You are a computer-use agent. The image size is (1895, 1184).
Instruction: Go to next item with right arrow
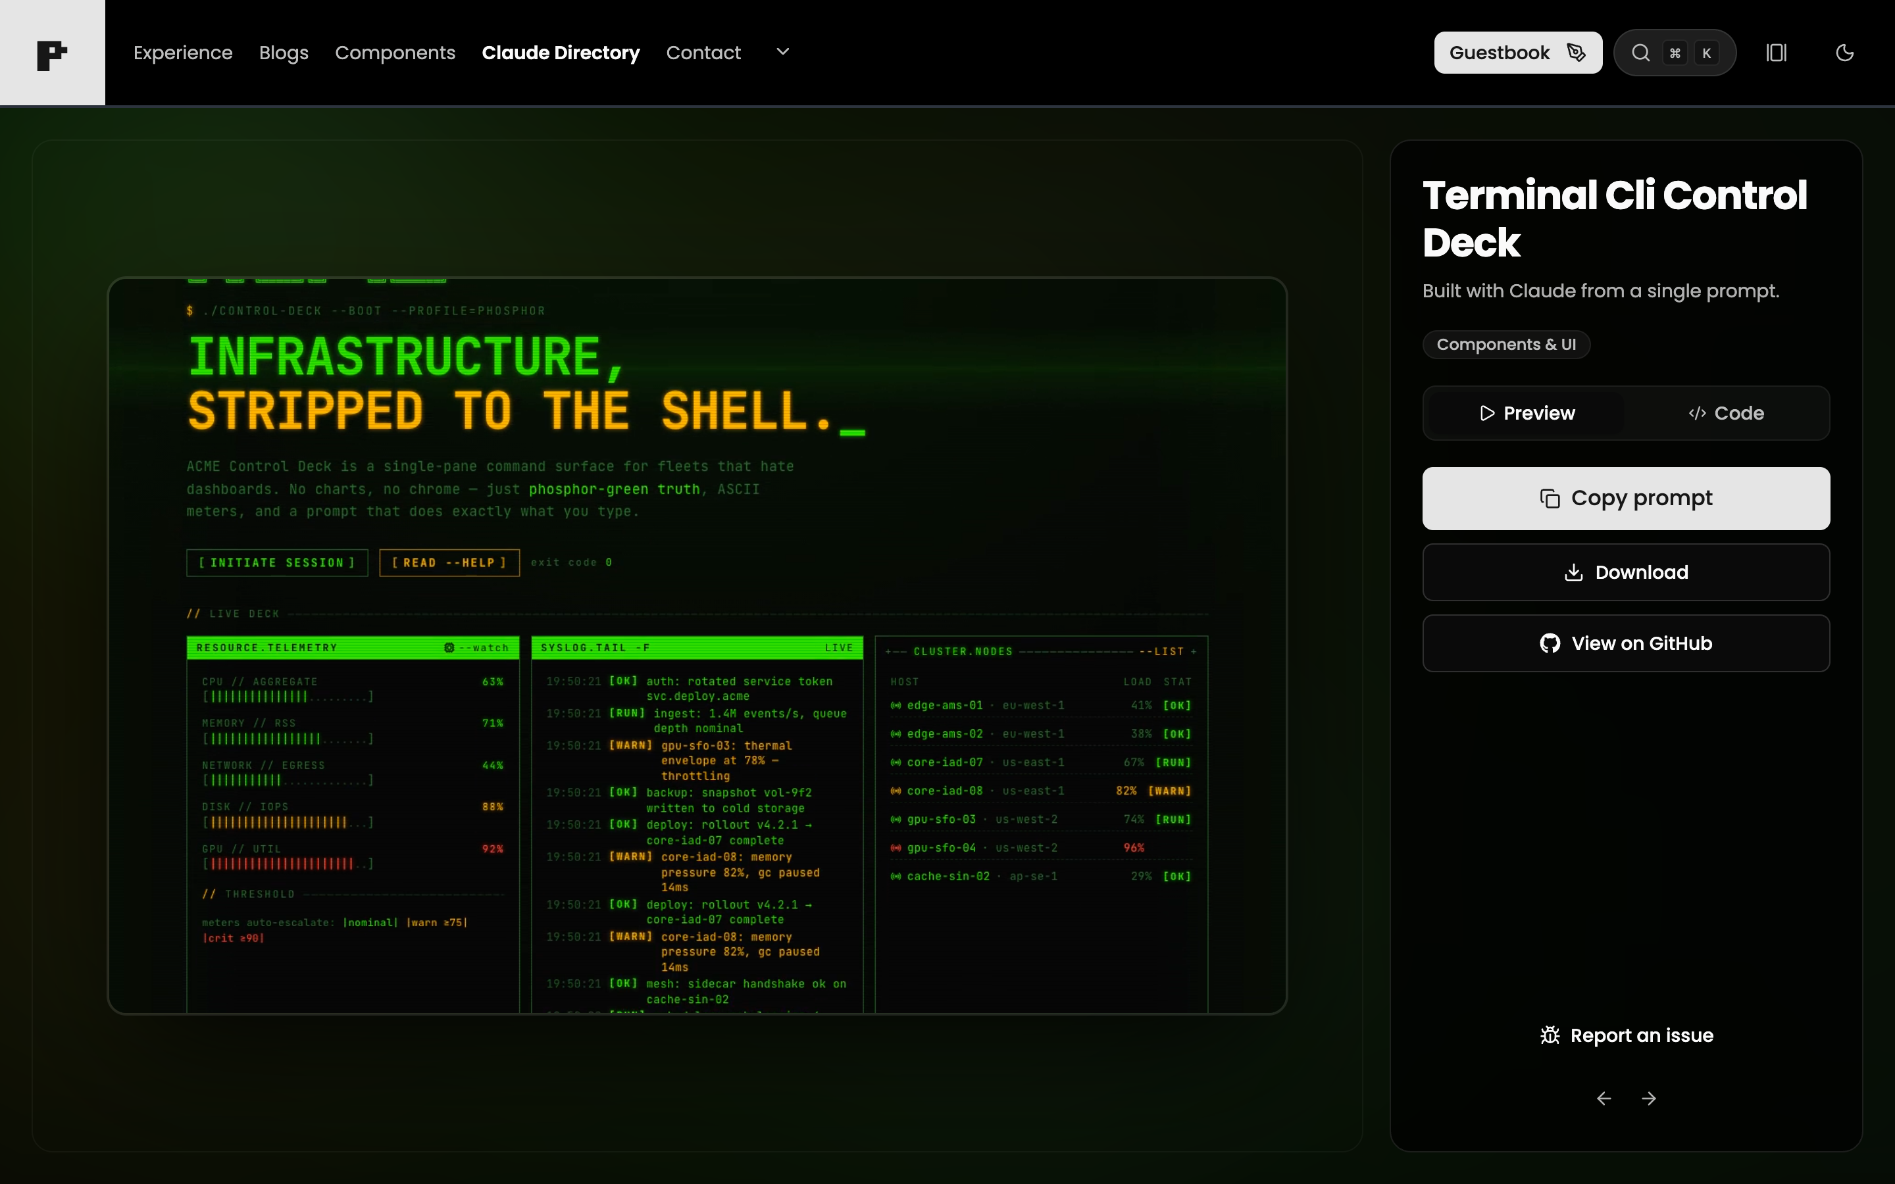1648,1098
